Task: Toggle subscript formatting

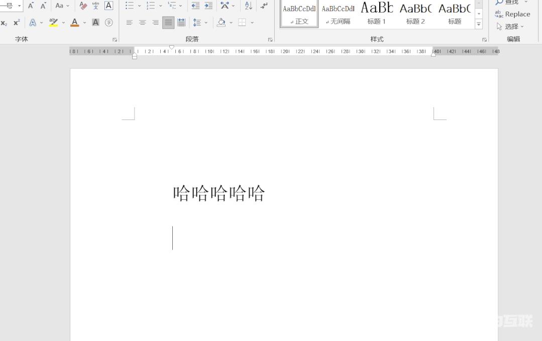Action: click(x=4, y=23)
